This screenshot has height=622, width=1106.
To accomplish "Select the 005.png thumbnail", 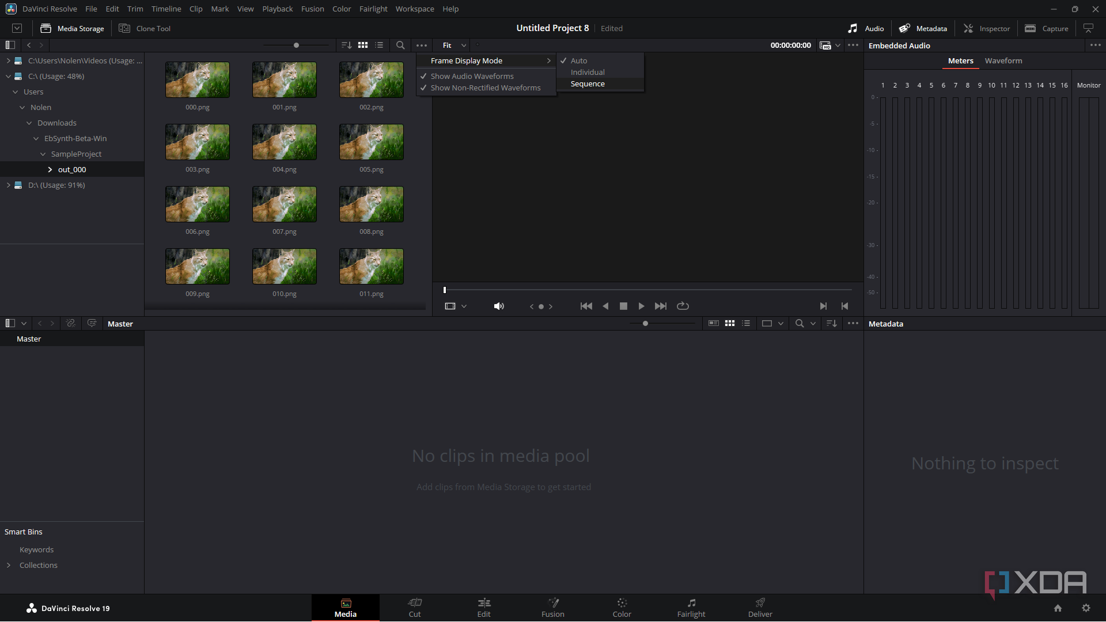I will 372,142.
